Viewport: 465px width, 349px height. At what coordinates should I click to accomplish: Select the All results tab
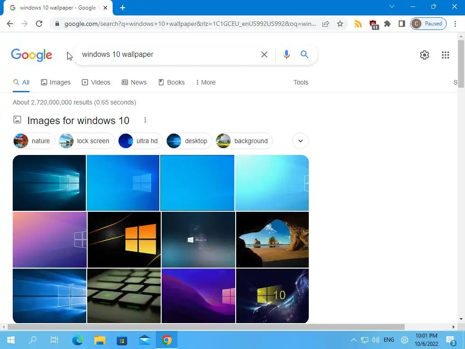pos(21,82)
